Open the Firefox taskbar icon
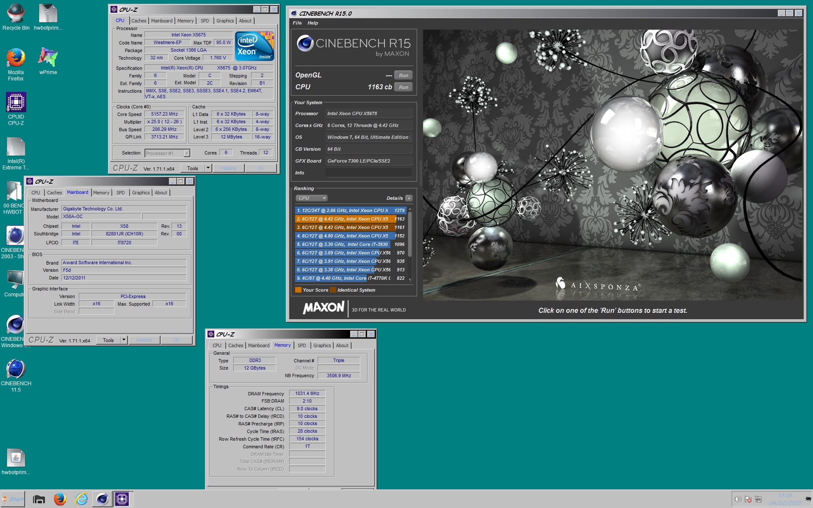Screen dimensions: 813x508 pyautogui.click(x=60, y=499)
